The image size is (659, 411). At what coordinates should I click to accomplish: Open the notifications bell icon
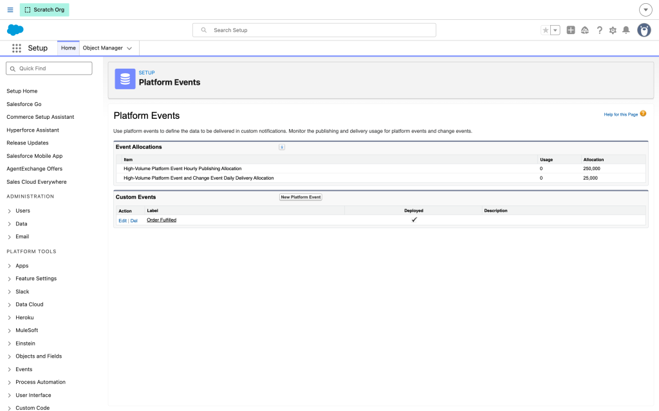coord(626,30)
